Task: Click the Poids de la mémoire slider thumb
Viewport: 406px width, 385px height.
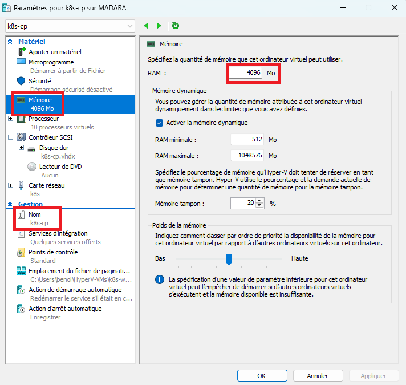Action: click(x=229, y=259)
